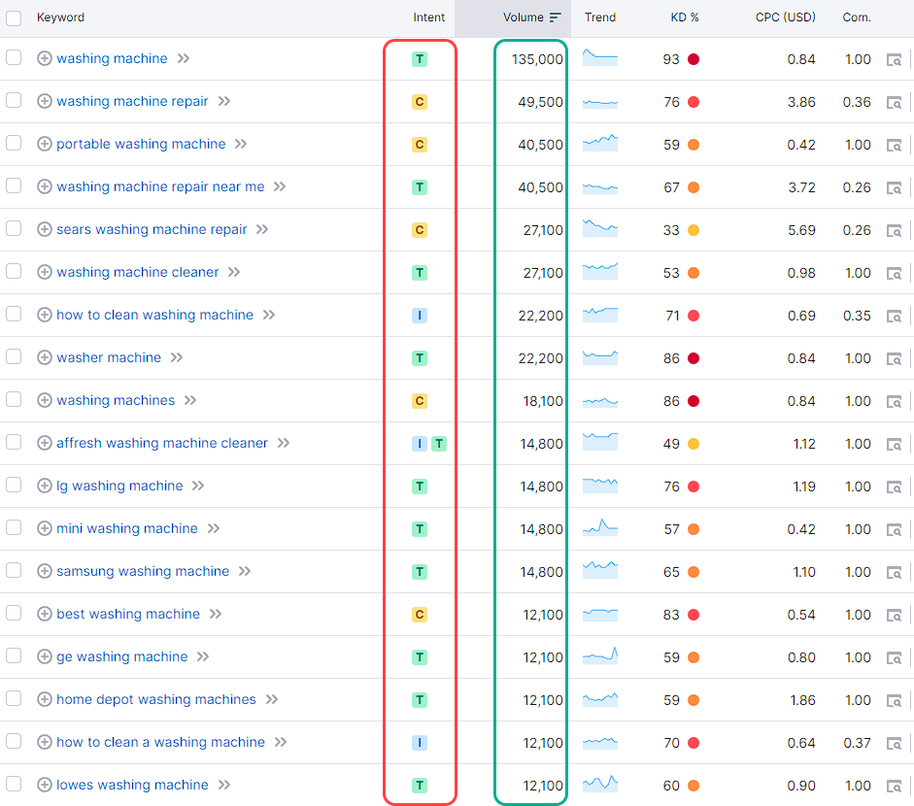
Task: Click the Volume column sort icon
Action: pyautogui.click(x=555, y=17)
